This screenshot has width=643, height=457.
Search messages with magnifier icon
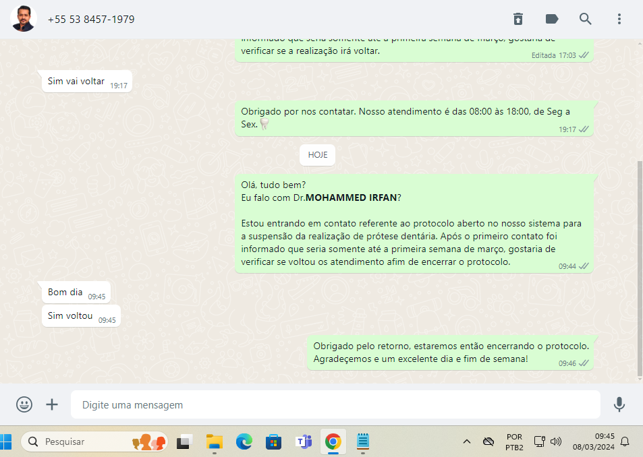[x=585, y=19]
